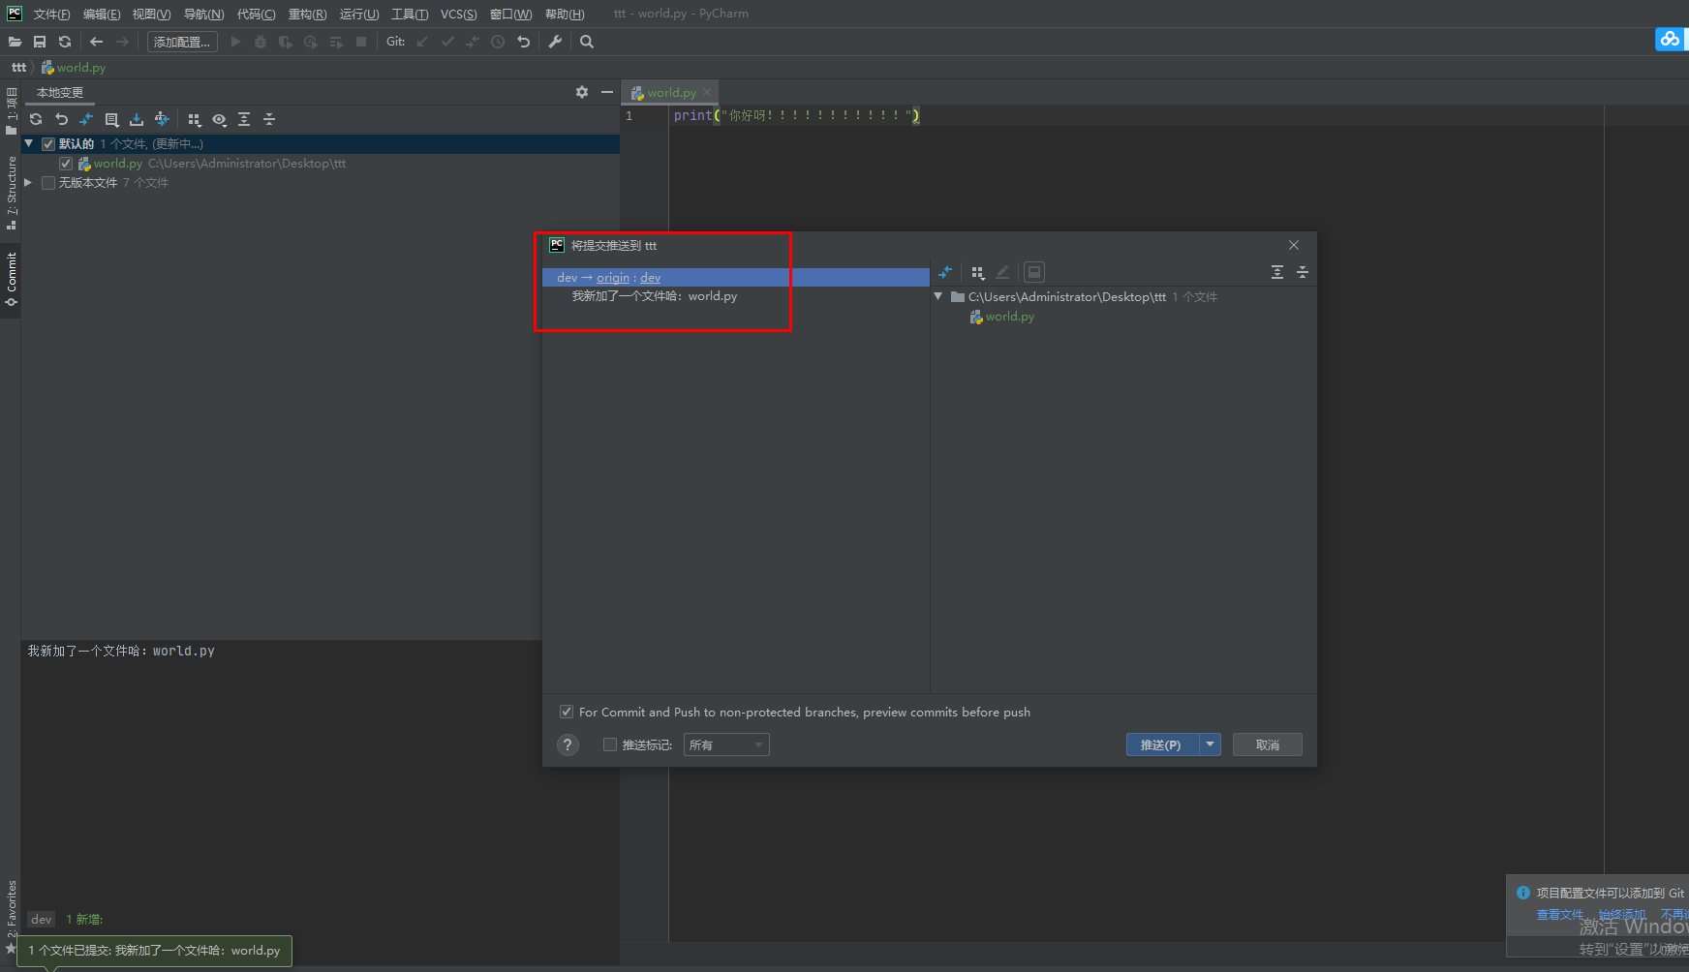Click the commit-panel cherry-pick style icon
This screenshot has width=1689, height=972.
162,119
